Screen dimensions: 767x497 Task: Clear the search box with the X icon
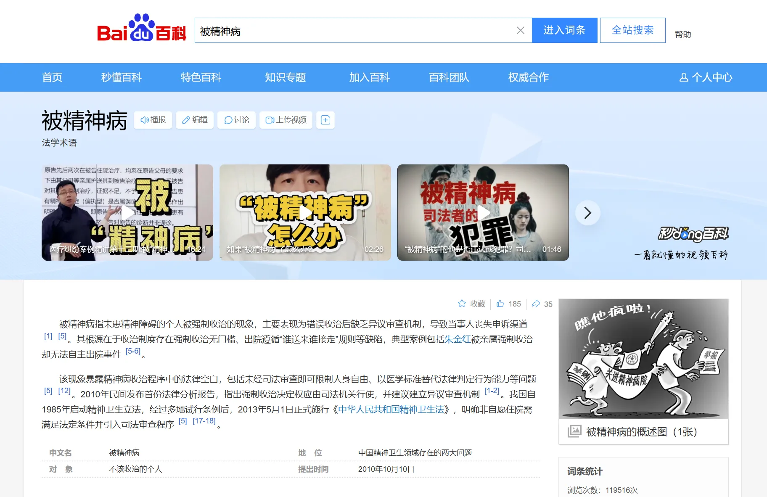pos(521,30)
